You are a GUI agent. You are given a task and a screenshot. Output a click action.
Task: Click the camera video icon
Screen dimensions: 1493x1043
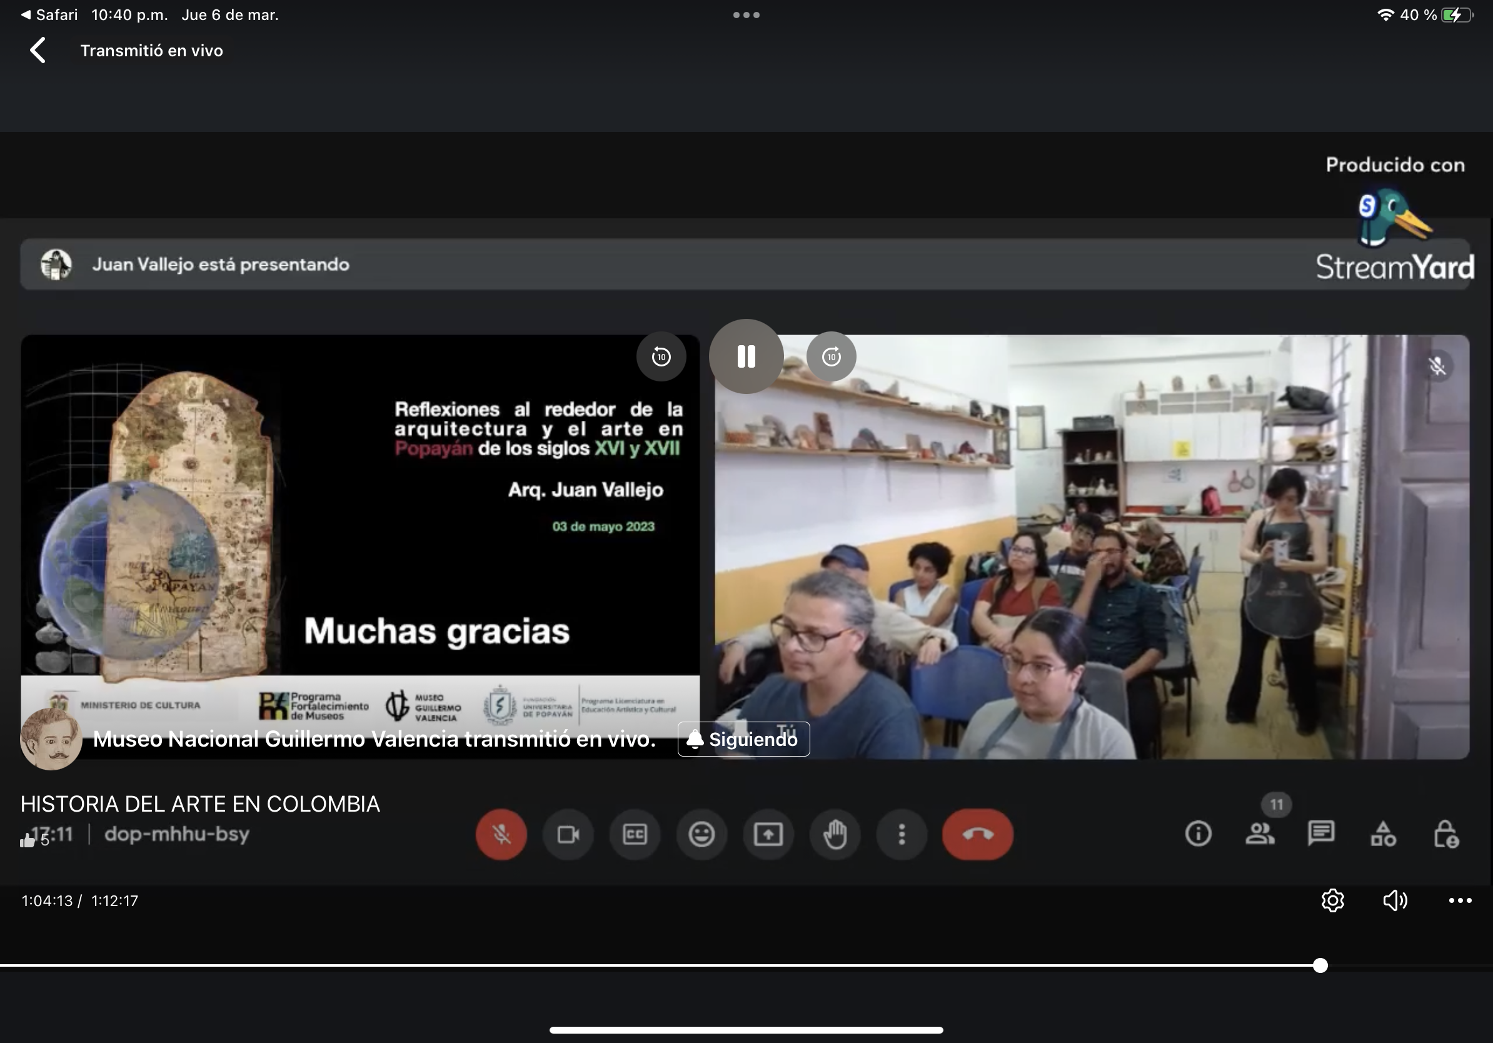(x=568, y=834)
